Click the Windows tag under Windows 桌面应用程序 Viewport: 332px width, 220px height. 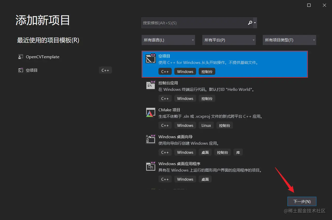click(x=185, y=179)
